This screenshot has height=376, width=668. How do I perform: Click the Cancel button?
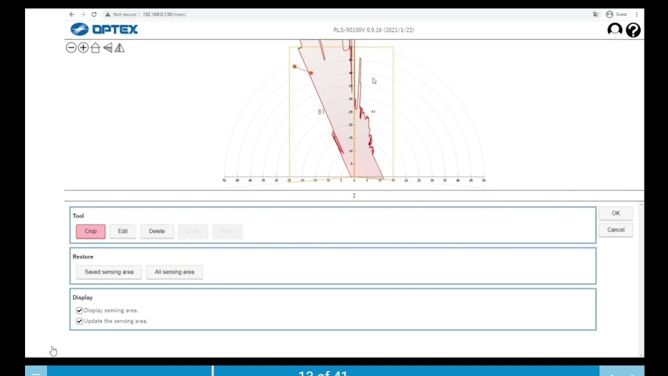tap(616, 230)
